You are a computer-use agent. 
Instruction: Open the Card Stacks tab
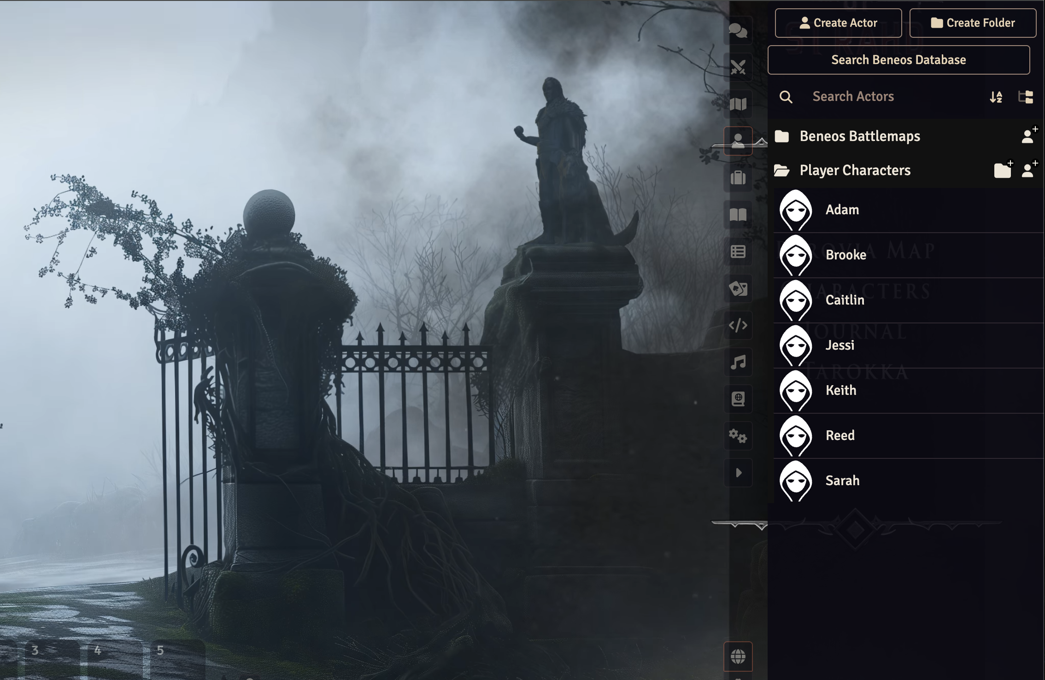tap(738, 289)
